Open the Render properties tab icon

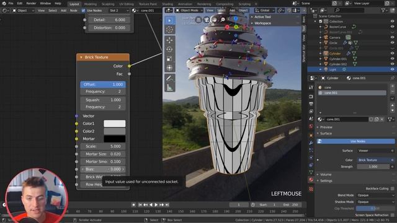[311, 97]
